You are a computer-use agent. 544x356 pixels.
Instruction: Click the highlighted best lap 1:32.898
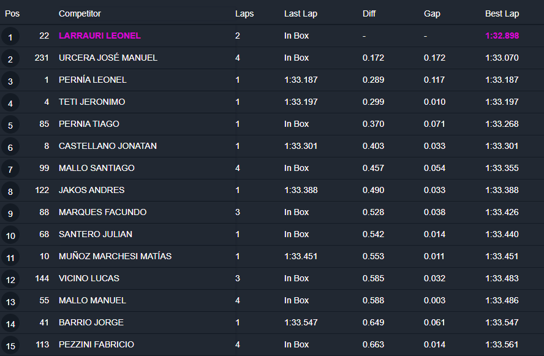pos(502,36)
